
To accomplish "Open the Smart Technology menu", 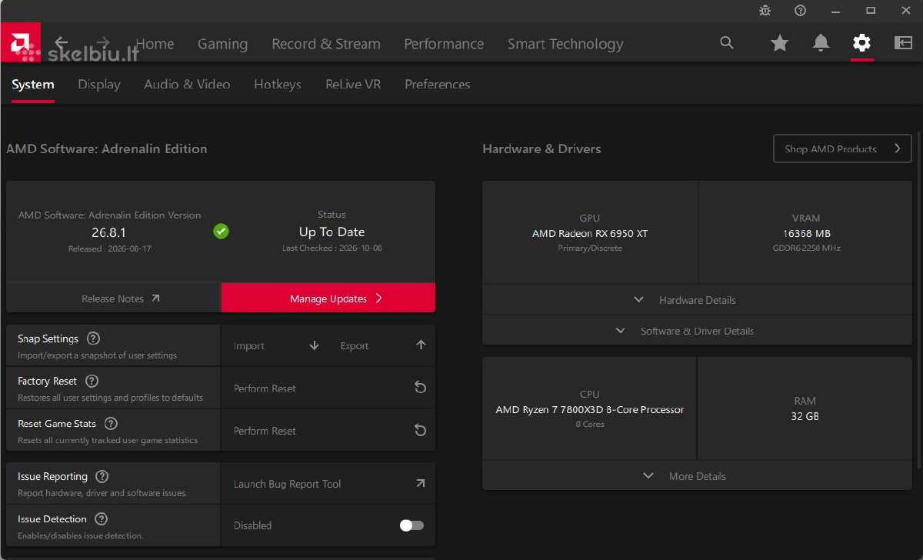I will pyautogui.click(x=565, y=44).
